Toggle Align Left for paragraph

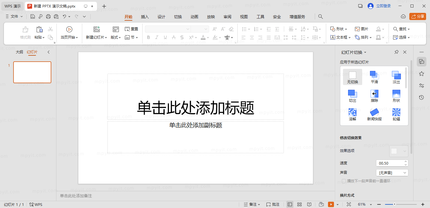[244, 37]
